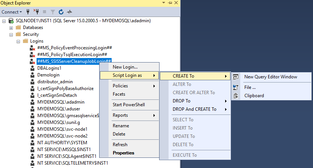The height and width of the screenshot is (168, 313).
Task: Click the login icon beside DBALogins1
Action: [32, 68]
